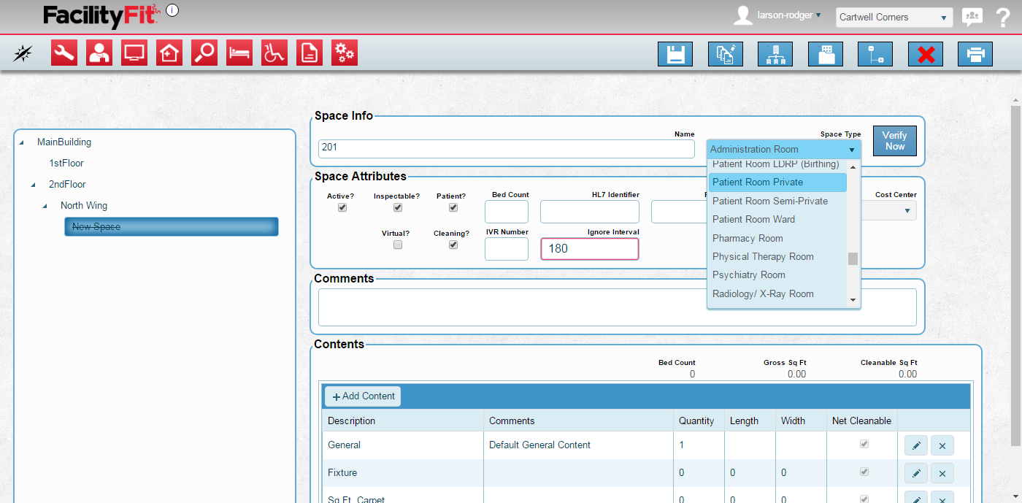Click the Add Content button
Image resolution: width=1022 pixels, height=503 pixels.
click(x=363, y=396)
